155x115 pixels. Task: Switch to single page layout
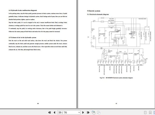click(145, 112)
